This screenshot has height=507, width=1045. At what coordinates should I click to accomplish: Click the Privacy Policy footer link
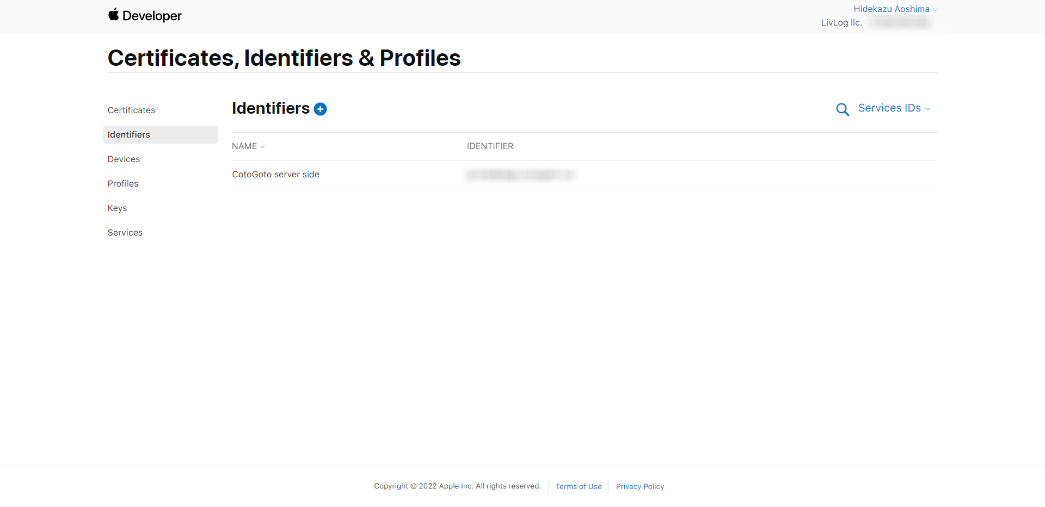[640, 486]
